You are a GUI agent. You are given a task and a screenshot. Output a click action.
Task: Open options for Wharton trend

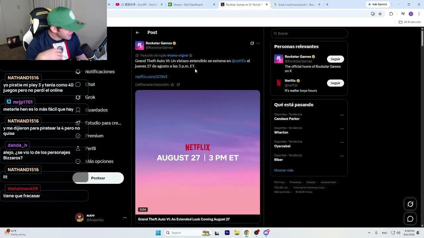coord(342,129)
